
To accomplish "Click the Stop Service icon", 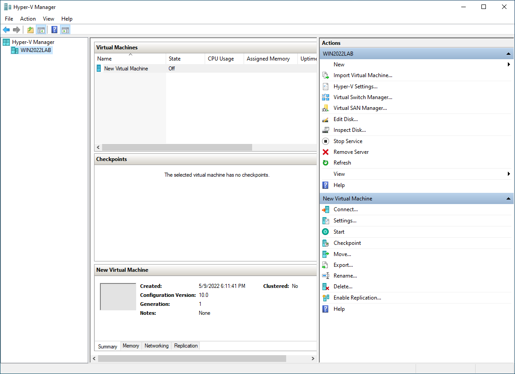I will pyautogui.click(x=326, y=141).
